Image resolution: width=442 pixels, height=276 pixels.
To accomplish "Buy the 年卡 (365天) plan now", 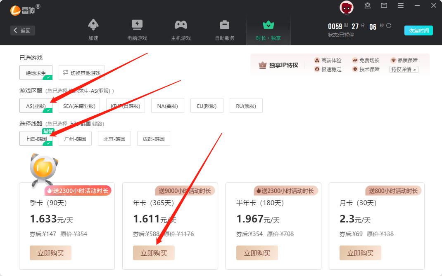I will [154, 253].
